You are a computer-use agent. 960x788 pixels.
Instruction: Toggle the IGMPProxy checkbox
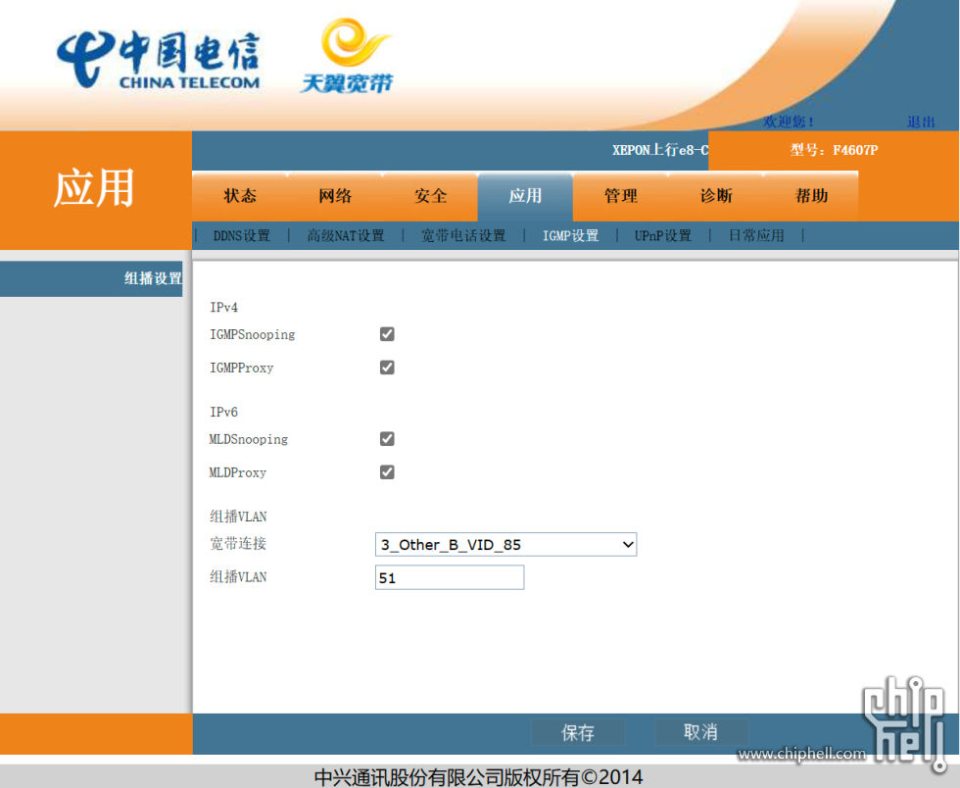pos(387,367)
